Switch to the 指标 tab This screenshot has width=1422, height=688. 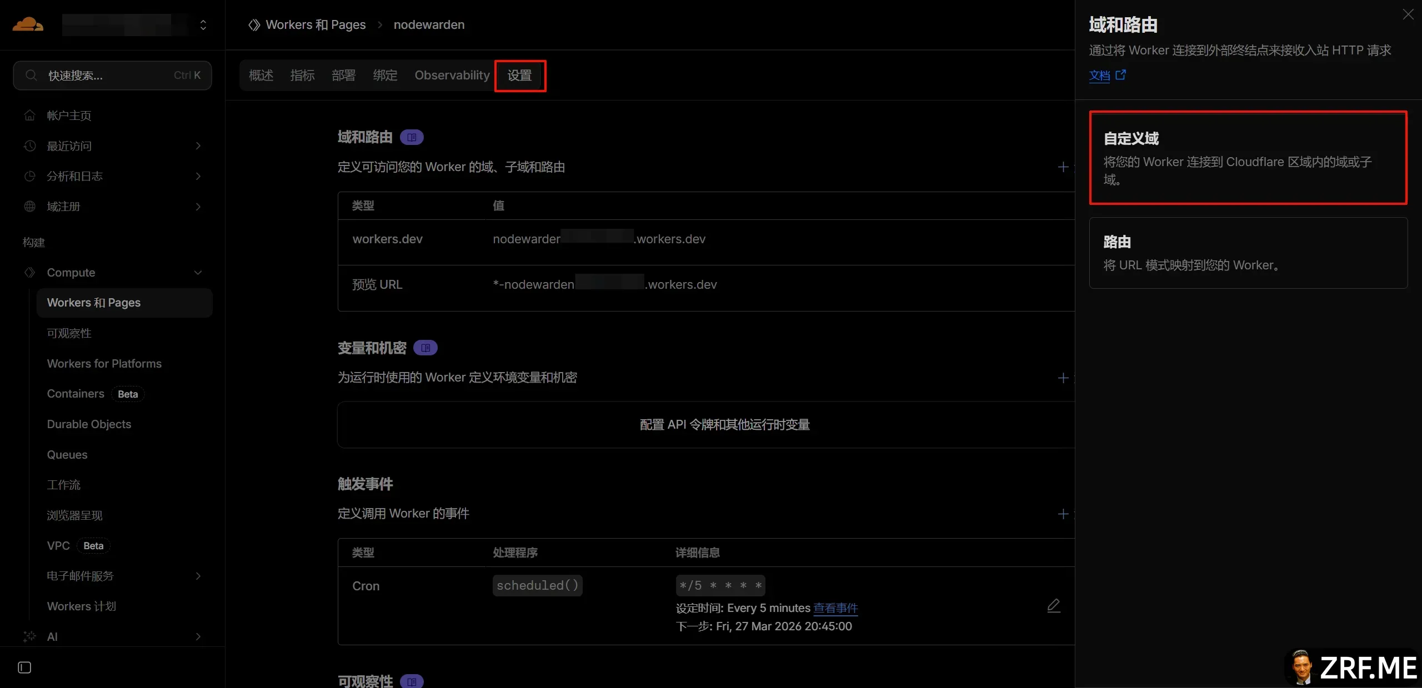coord(303,76)
